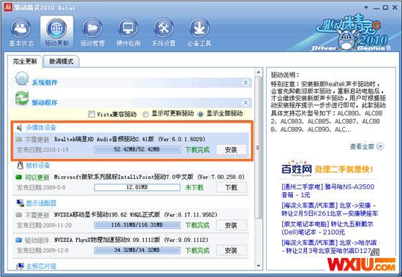Select the 鼠标设备 category label
The height and width of the screenshot is (277, 402).
[38, 165]
